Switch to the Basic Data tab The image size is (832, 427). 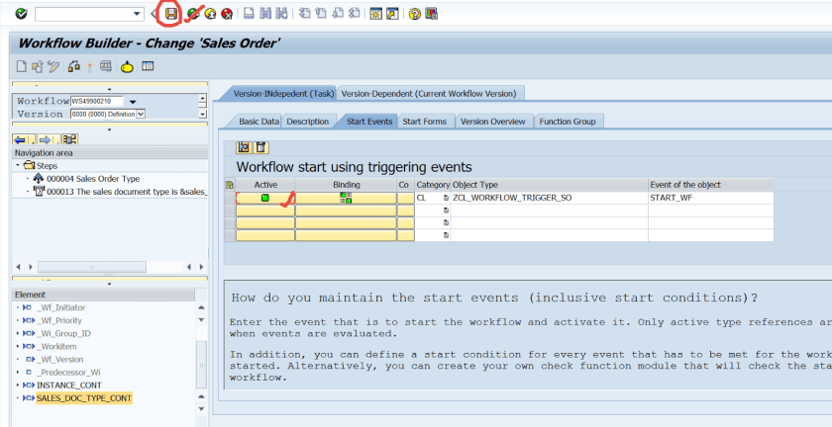coord(259,122)
